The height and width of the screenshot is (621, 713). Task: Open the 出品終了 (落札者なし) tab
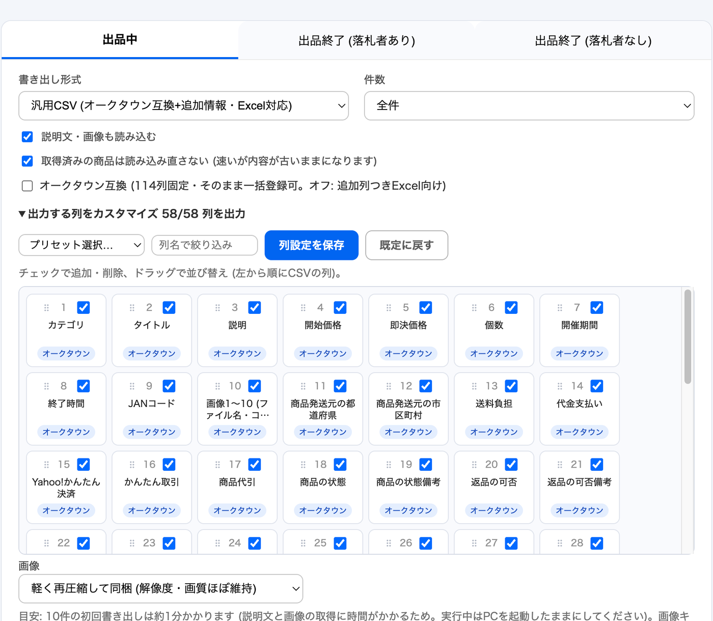tap(593, 40)
